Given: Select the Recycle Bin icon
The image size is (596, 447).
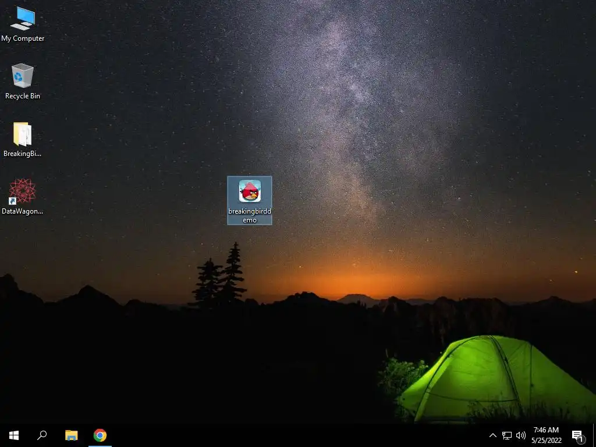Looking at the screenshot, I should pos(23,81).
